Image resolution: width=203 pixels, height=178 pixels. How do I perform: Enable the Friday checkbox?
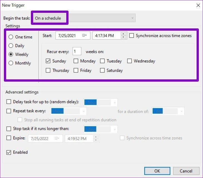pos(76,70)
